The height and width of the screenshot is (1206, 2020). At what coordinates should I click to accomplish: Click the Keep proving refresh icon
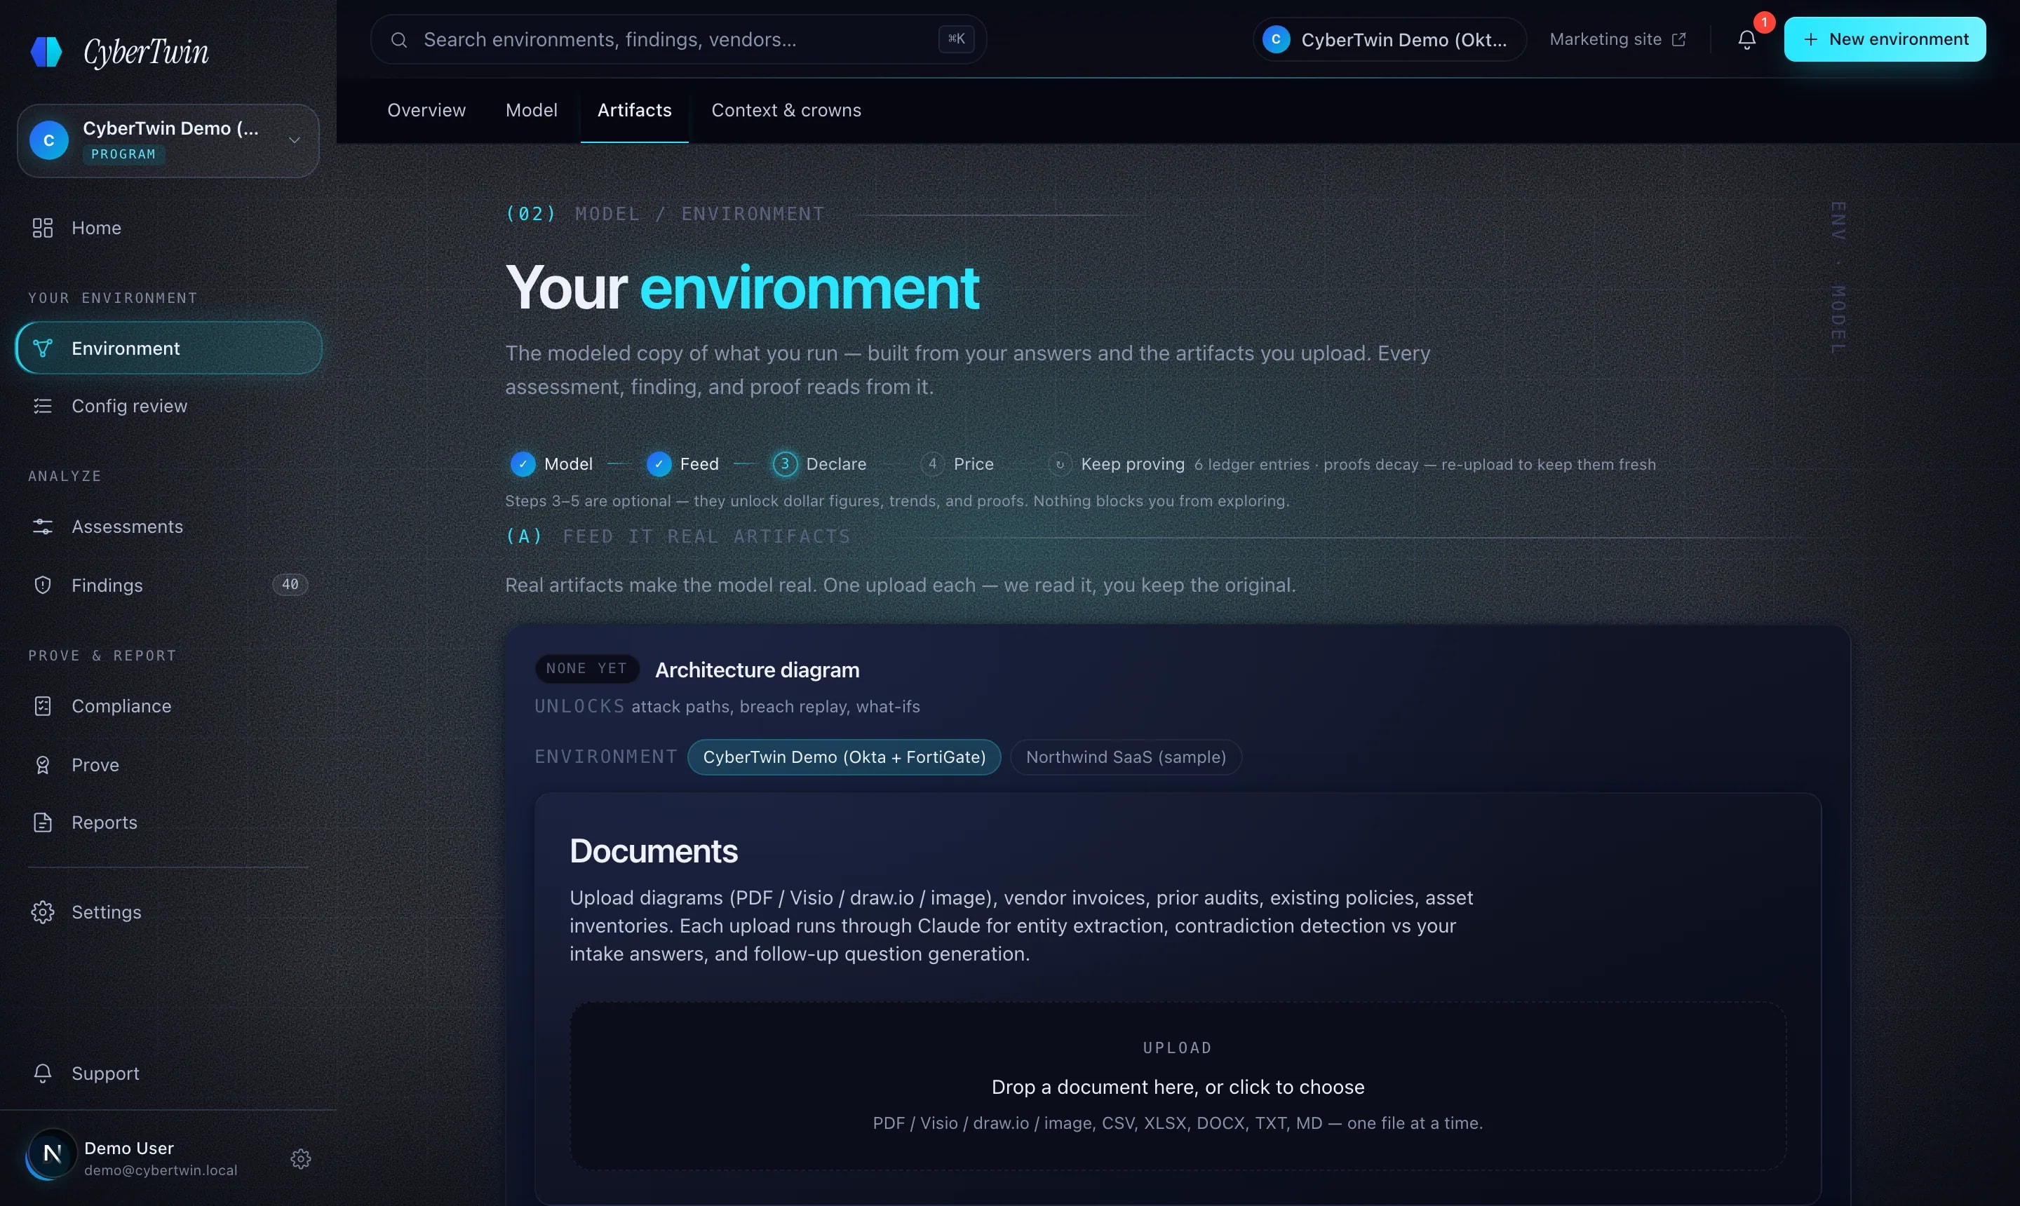coord(1060,464)
